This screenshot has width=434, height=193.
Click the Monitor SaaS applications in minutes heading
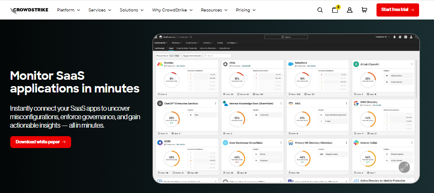tap(75, 82)
